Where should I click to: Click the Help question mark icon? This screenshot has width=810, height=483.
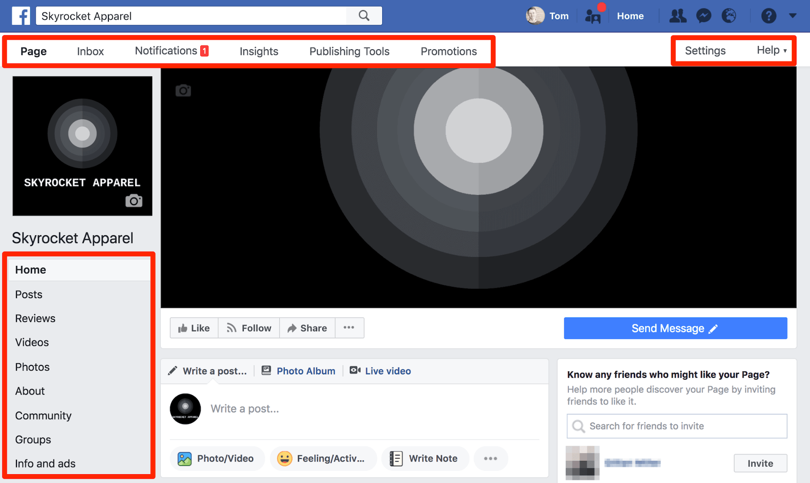(x=768, y=16)
